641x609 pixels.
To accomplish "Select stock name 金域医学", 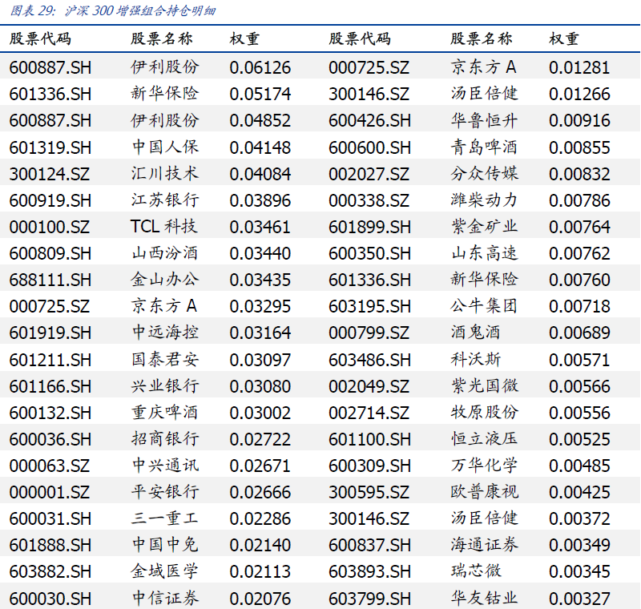I will (x=165, y=571).
